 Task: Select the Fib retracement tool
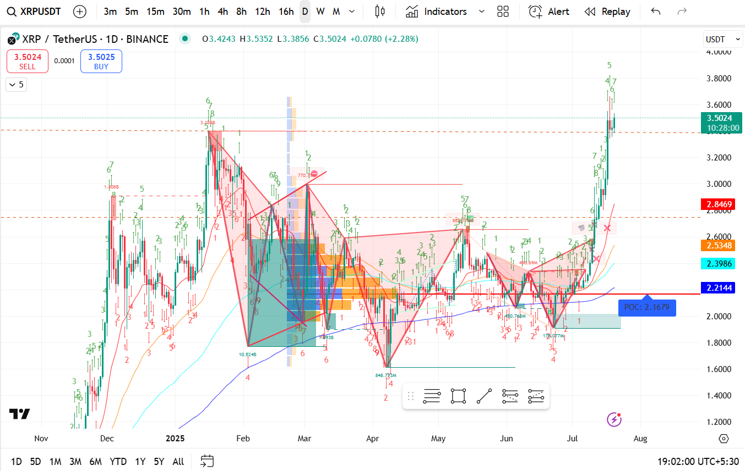tap(432, 396)
